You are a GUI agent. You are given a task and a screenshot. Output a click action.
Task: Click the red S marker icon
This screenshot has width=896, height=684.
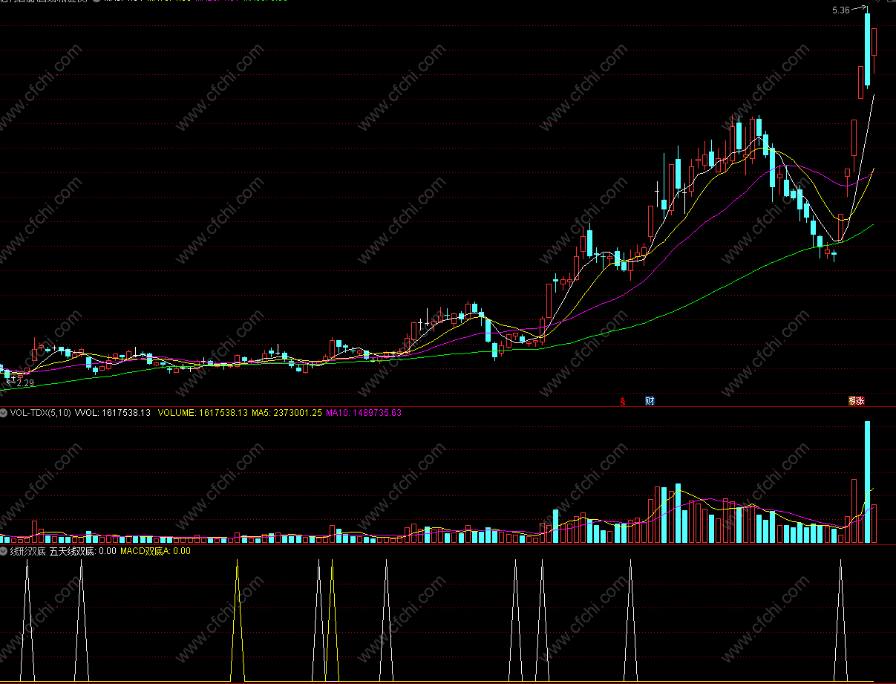pos(624,401)
